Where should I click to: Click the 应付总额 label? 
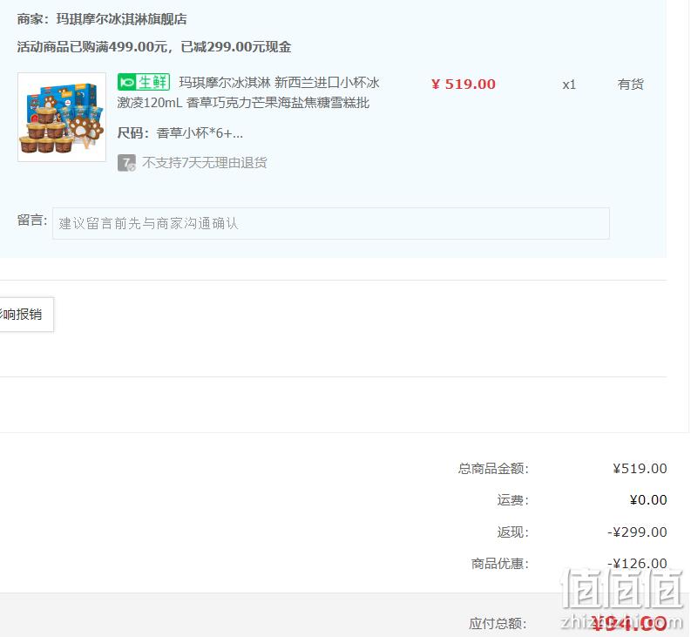click(x=498, y=624)
